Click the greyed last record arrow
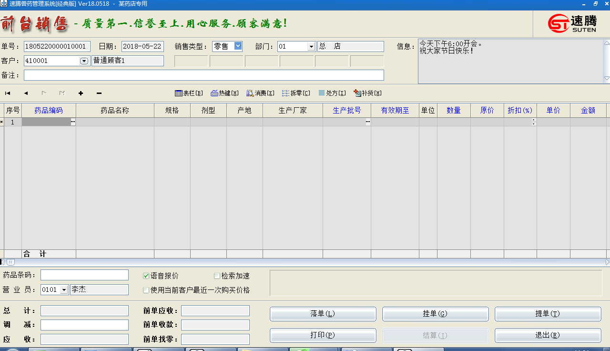The image size is (610, 351). (62, 93)
